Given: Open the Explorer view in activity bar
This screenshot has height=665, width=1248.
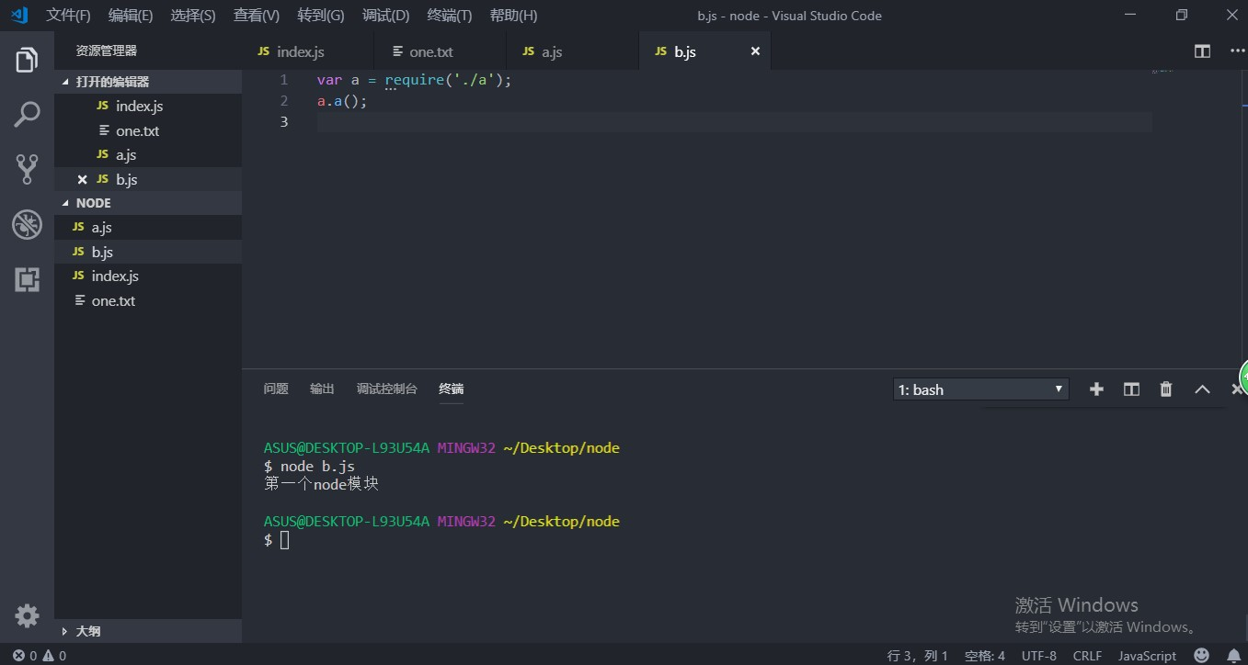Looking at the screenshot, I should click(27, 60).
